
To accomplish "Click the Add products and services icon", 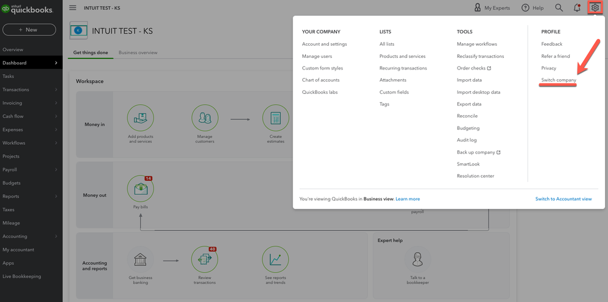I will click(x=140, y=118).
